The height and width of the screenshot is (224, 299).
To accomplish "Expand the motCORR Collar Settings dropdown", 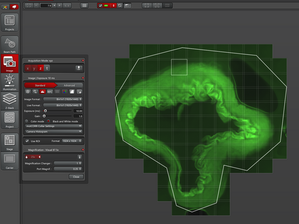I will [54, 126].
